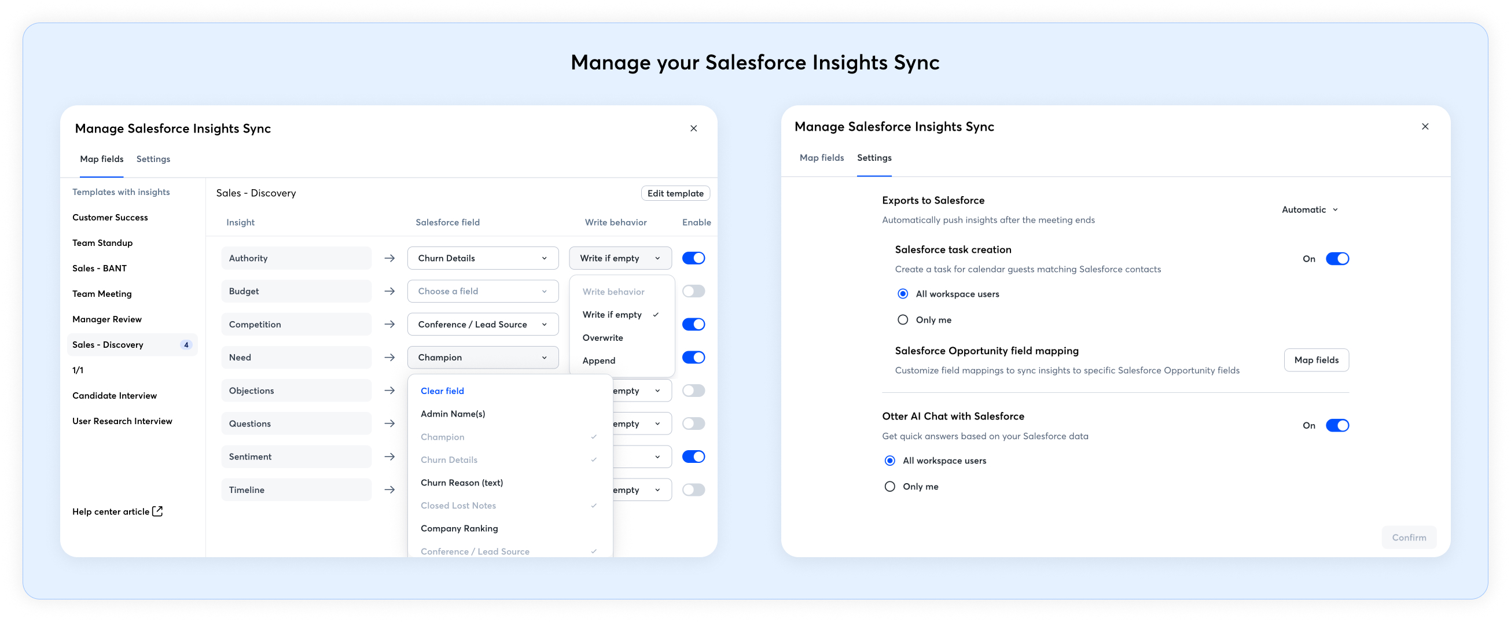The width and height of the screenshot is (1511, 622).
Task: Click the badge showing 4 on Sales - Discovery
Action: [186, 345]
